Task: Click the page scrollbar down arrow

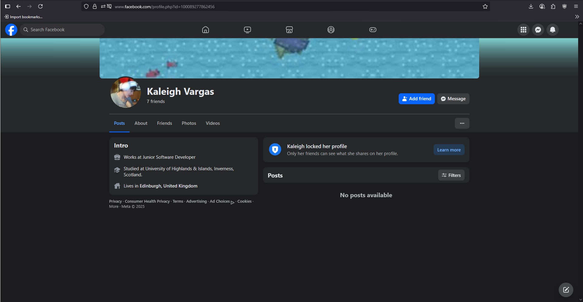Action: click(581, 300)
